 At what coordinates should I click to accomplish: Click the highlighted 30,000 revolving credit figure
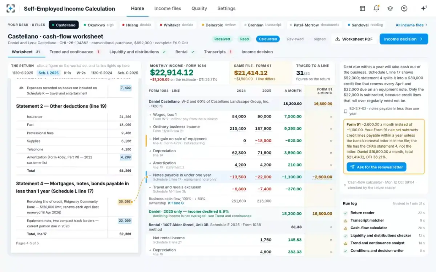(x=125, y=202)
